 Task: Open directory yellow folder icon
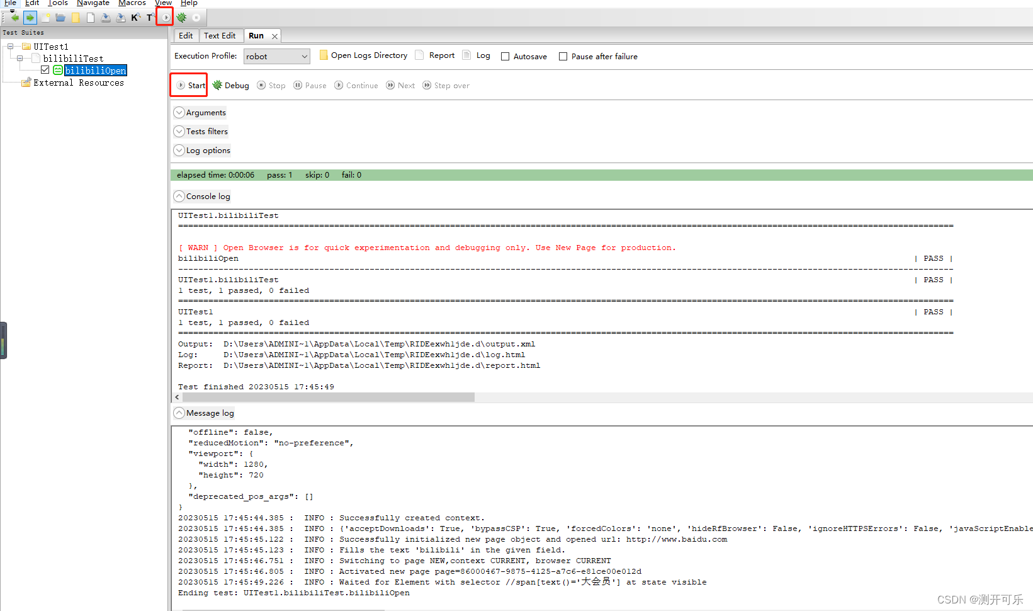76,18
